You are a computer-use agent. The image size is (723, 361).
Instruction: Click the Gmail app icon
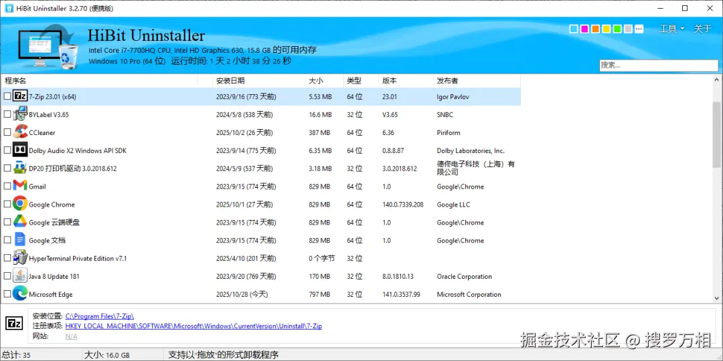tap(20, 186)
